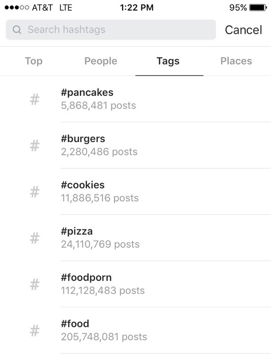Tap the hash icon beside #food

pyautogui.click(x=35, y=331)
